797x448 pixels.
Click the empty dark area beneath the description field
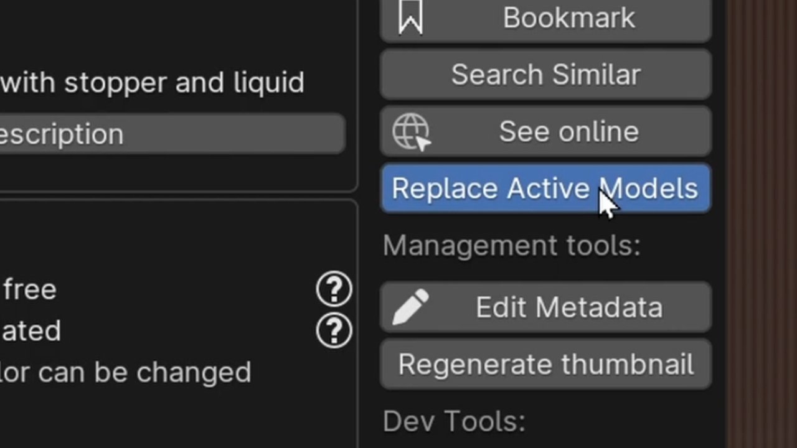tap(177, 171)
